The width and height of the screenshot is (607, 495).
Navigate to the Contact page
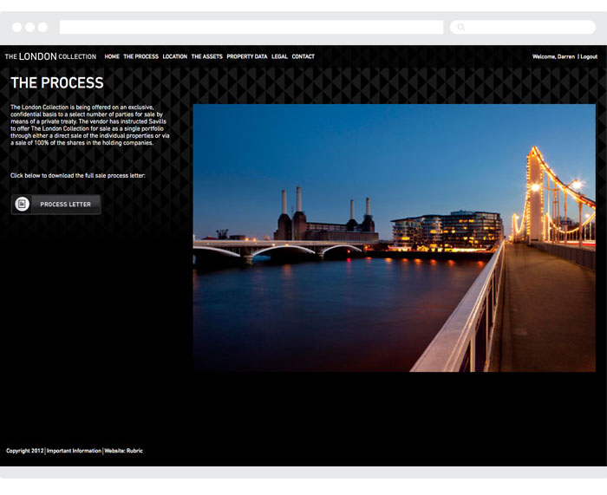click(303, 56)
